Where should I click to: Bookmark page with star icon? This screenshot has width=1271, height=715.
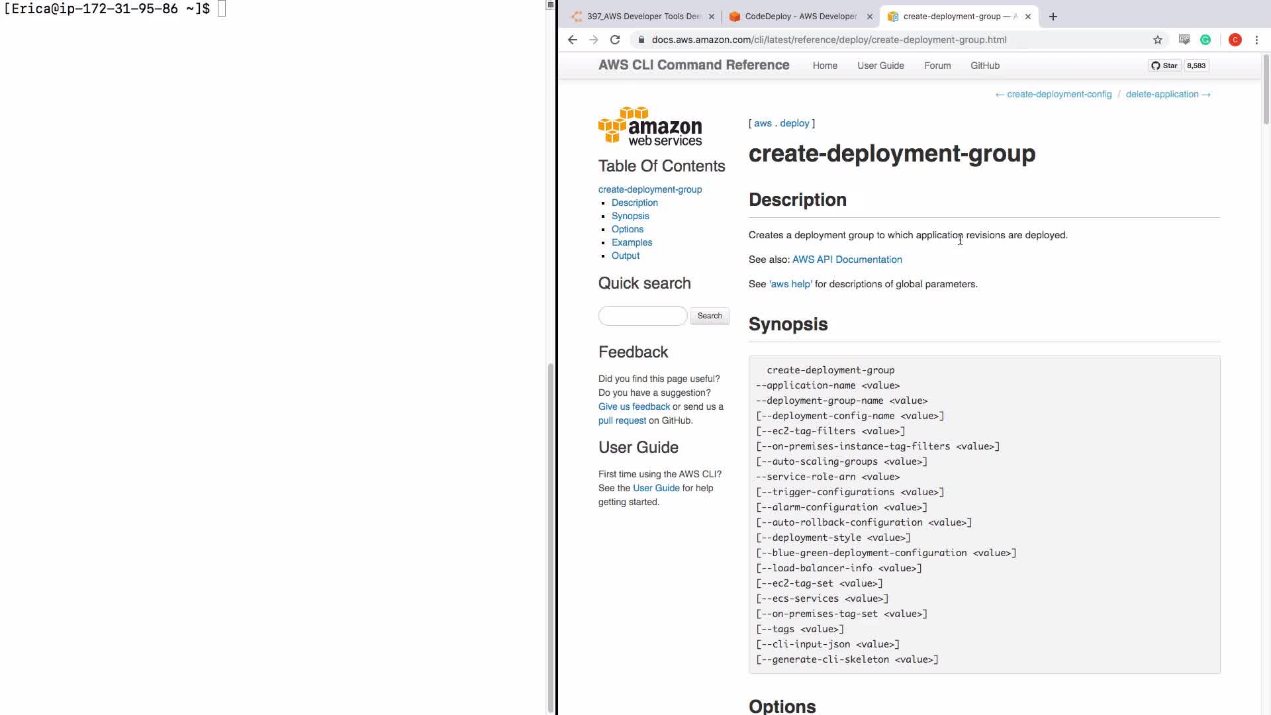coord(1158,40)
